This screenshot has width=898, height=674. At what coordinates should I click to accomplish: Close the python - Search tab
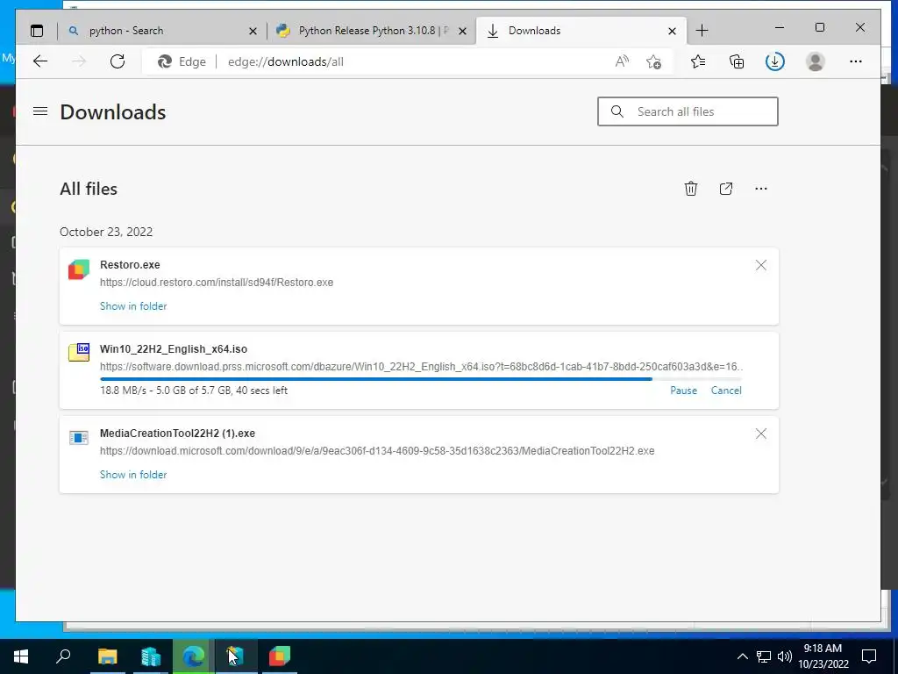[253, 31]
